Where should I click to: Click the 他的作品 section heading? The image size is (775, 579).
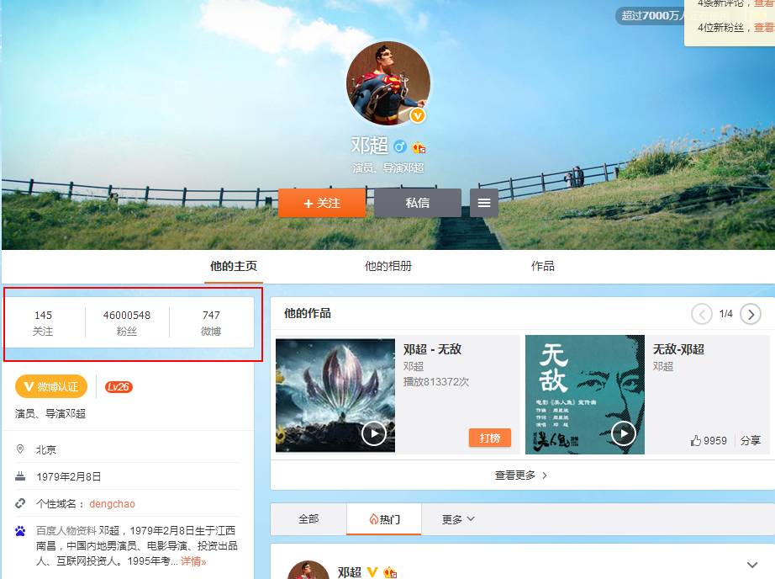pyautogui.click(x=308, y=313)
